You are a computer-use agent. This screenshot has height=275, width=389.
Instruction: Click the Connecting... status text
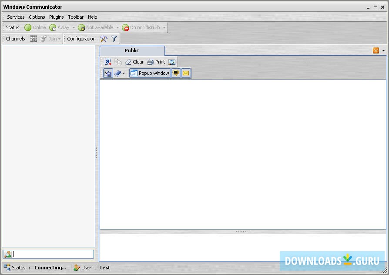(50, 268)
